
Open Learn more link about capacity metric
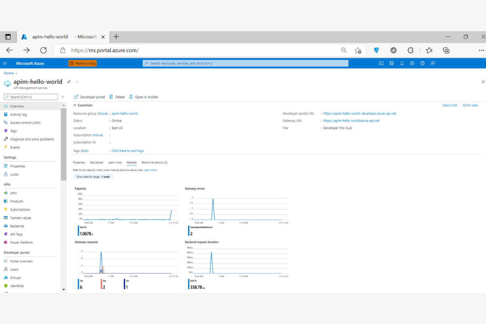(150, 170)
